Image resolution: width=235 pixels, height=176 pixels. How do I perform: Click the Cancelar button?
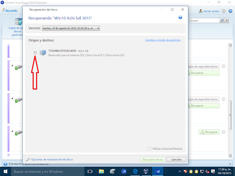coord(176,159)
